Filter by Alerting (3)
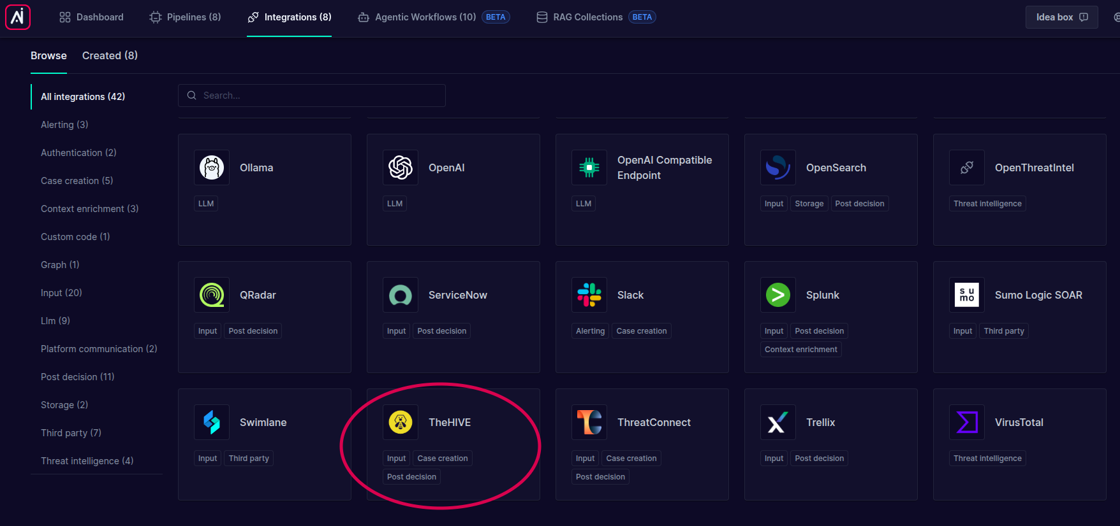The width and height of the screenshot is (1120, 526). 64,125
